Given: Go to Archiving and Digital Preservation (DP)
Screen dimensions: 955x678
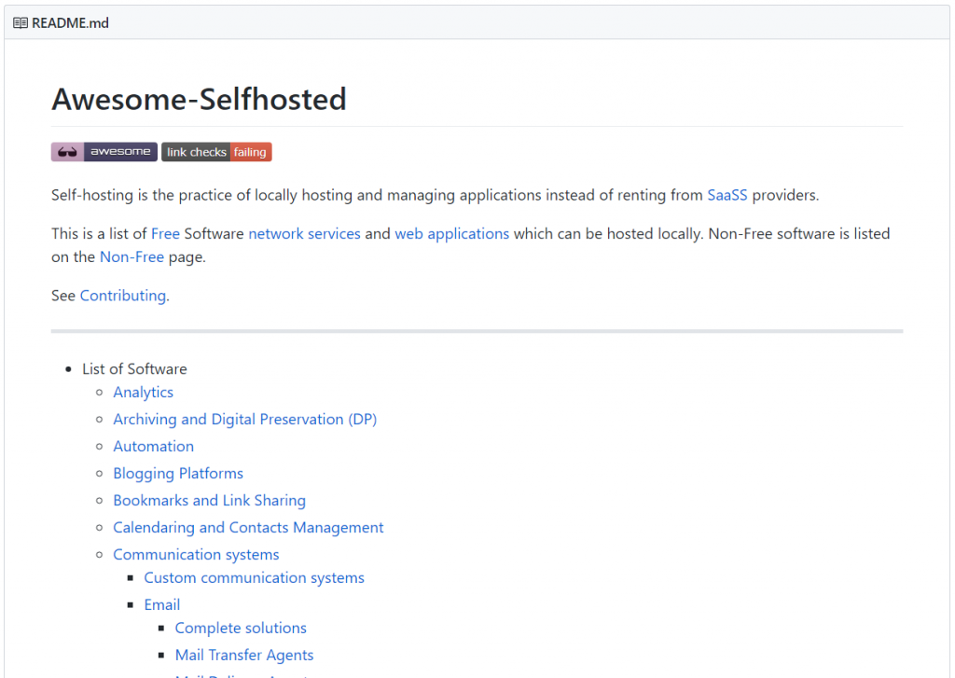Looking at the screenshot, I should point(244,419).
